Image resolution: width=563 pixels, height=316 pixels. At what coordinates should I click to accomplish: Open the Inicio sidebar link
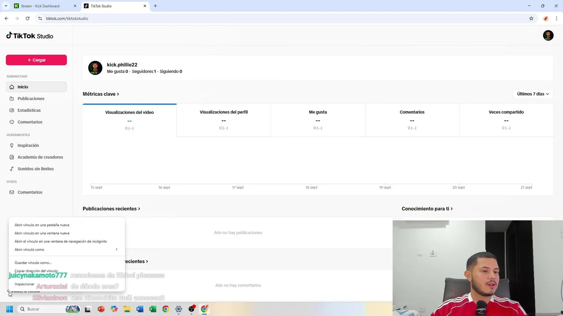pos(36,87)
